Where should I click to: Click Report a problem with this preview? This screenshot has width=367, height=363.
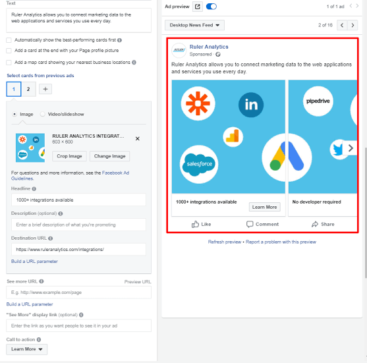[281, 242]
